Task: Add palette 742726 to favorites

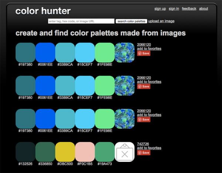Action: coord(149,148)
